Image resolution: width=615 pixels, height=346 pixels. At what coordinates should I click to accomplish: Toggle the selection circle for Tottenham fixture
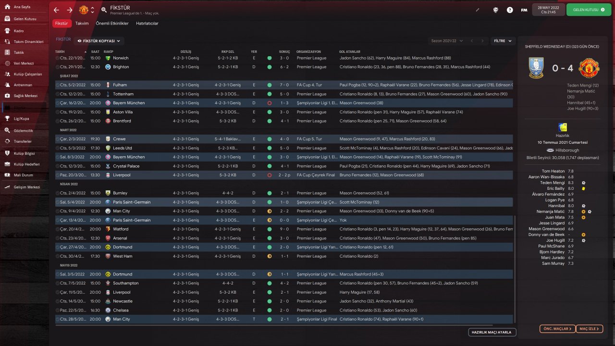click(x=58, y=94)
